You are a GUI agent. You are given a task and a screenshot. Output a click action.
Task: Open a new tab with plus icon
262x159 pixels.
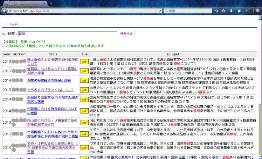pyautogui.click(x=51, y=3)
